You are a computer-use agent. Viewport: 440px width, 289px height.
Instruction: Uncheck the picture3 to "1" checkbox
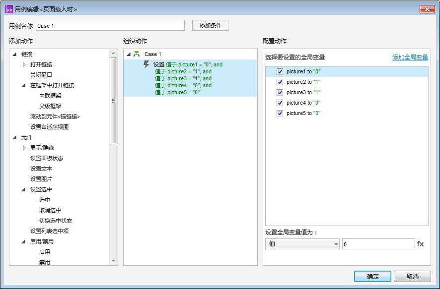(x=280, y=92)
